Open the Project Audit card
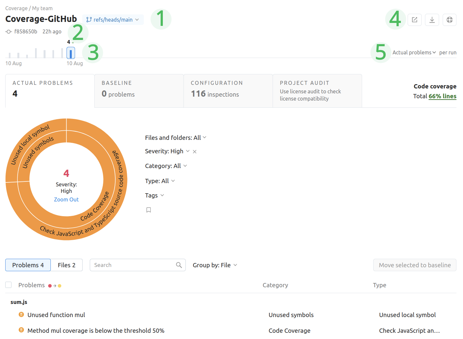This screenshot has width=463, height=339. (317, 91)
